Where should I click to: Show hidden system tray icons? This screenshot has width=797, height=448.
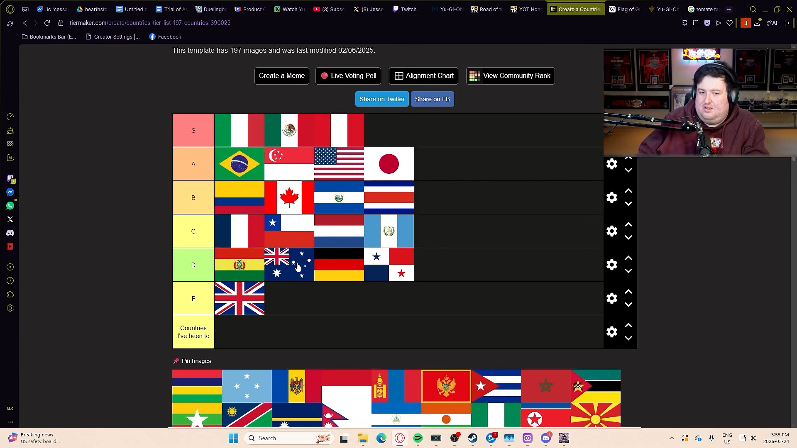[x=672, y=438]
